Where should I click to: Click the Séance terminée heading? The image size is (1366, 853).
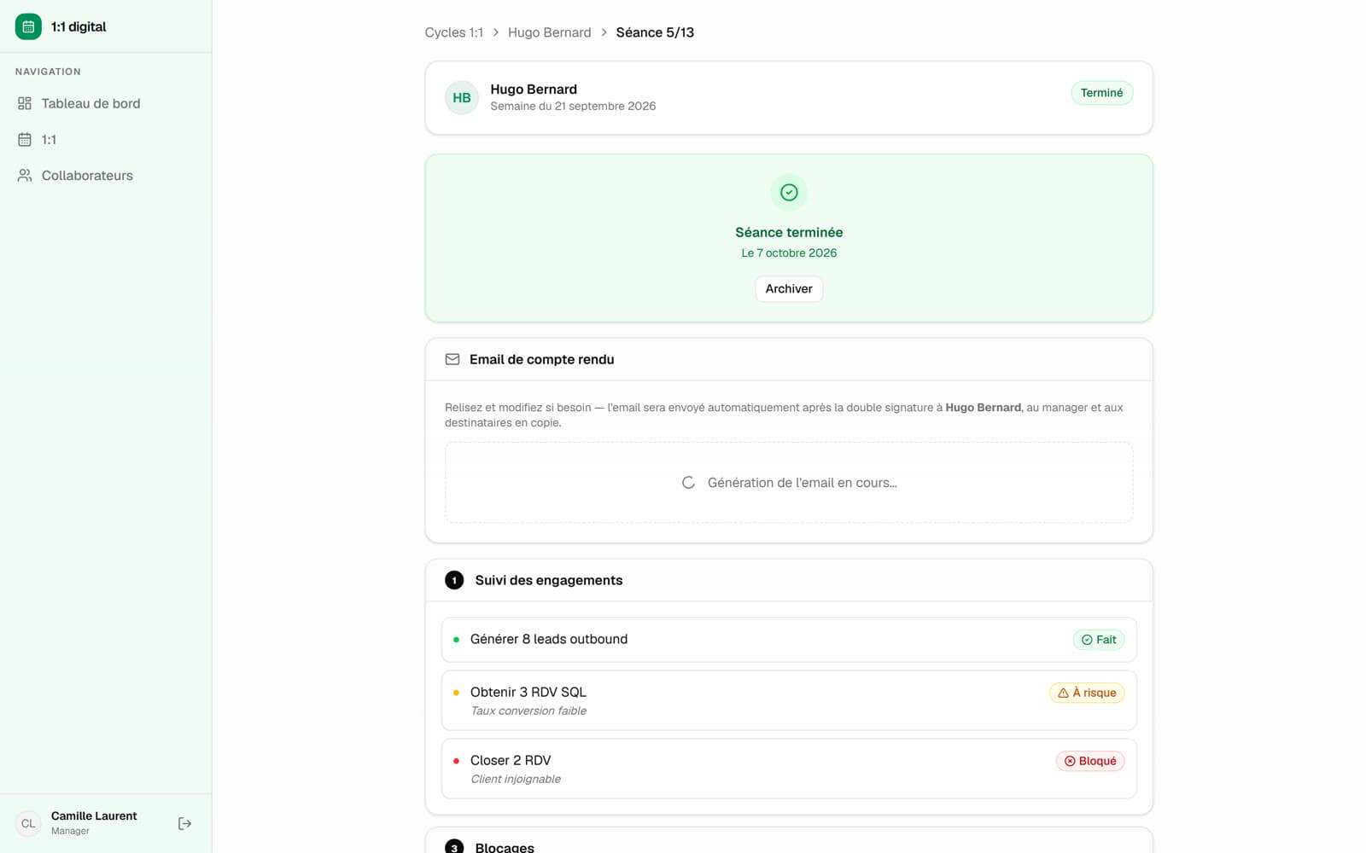pos(789,232)
